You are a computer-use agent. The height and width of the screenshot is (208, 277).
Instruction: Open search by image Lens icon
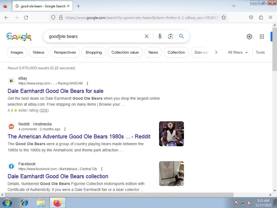(170, 36)
